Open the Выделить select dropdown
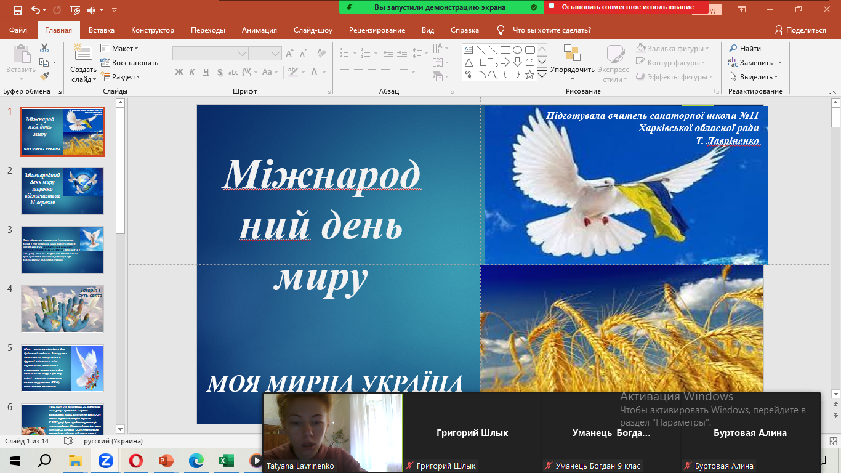Viewport: 841px width, 473px height. pos(754,77)
